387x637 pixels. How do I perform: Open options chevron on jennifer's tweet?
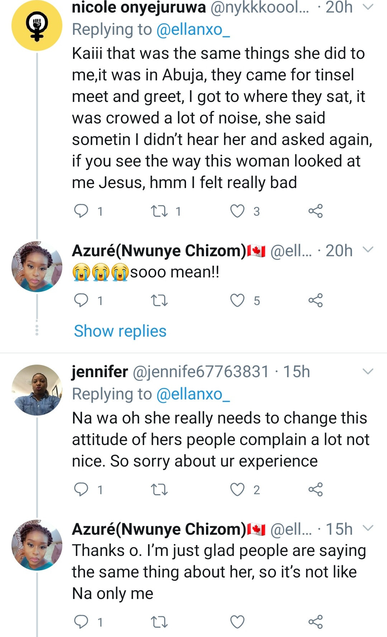[x=368, y=372]
